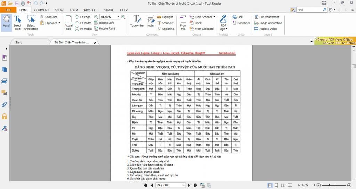Take a SnapShot of the page
The height and width of the screenshot is (189, 356).
coord(49,17)
